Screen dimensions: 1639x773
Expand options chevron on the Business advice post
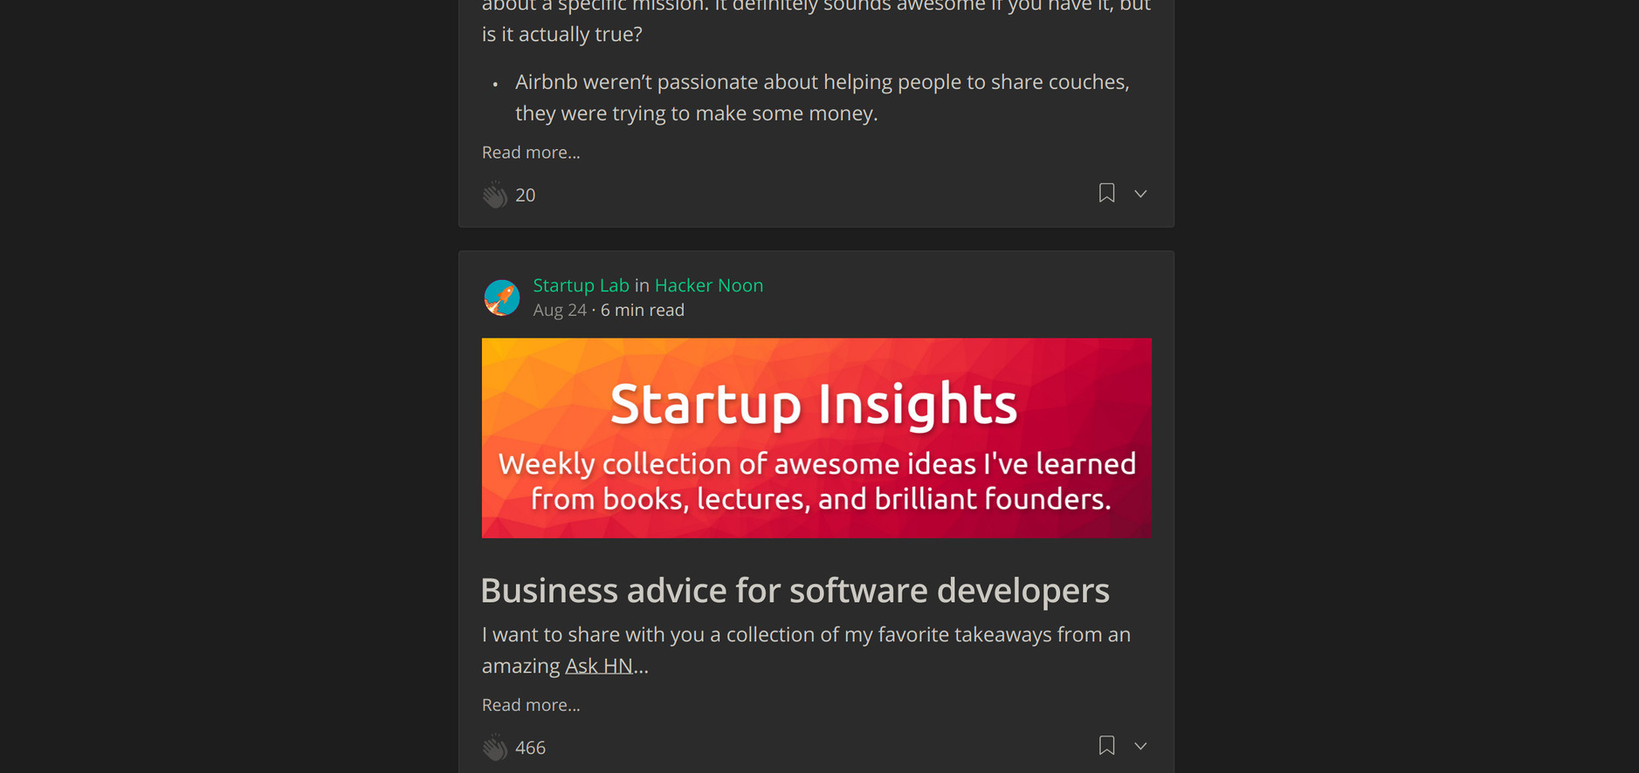coord(1140,746)
